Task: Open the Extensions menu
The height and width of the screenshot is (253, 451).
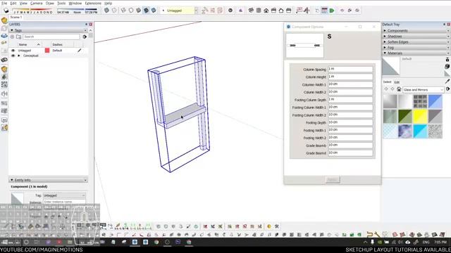Action: click(93, 3)
